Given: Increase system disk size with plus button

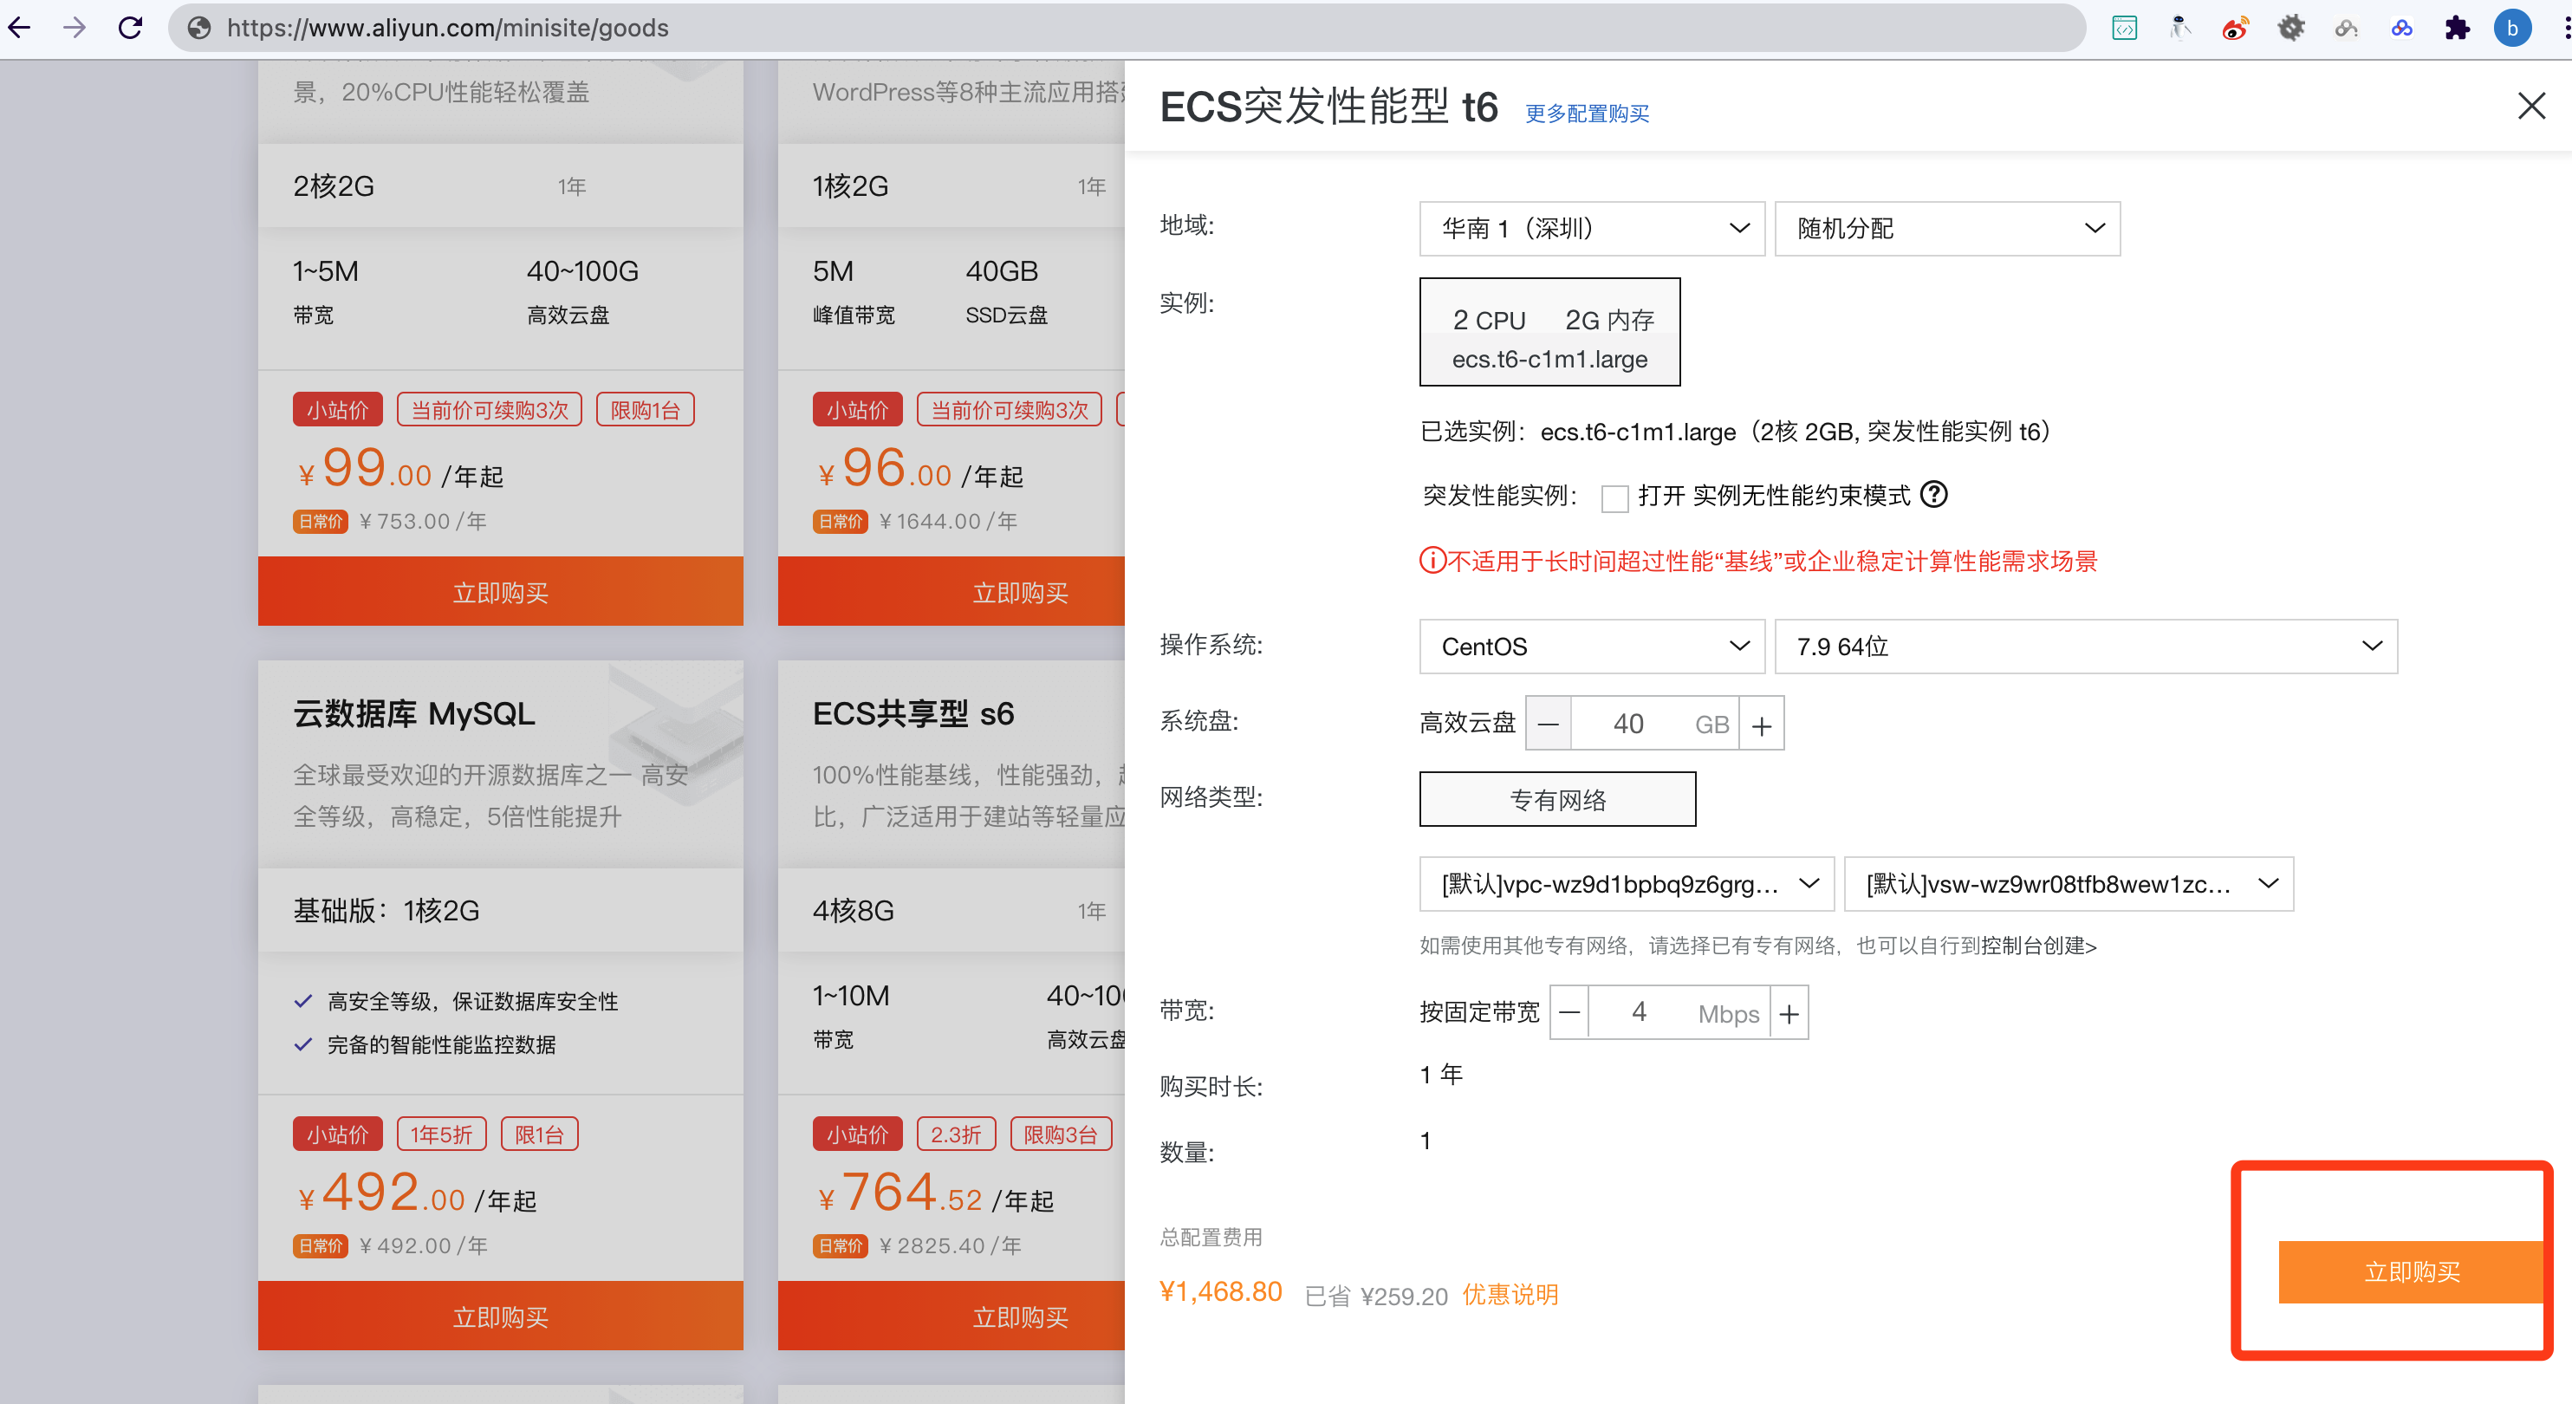Looking at the screenshot, I should (x=1761, y=724).
